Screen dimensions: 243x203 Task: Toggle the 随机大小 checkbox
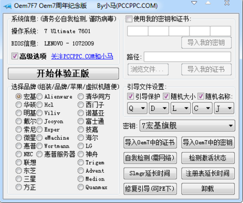click(x=166, y=96)
